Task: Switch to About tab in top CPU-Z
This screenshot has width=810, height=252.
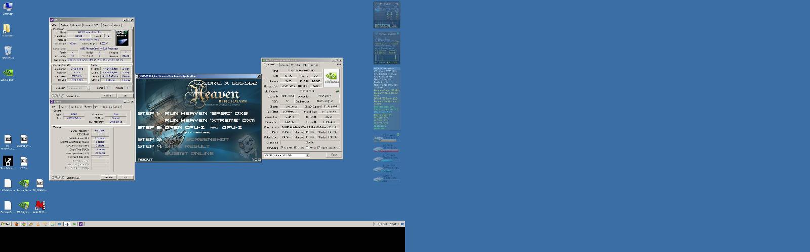Action: (x=117, y=25)
